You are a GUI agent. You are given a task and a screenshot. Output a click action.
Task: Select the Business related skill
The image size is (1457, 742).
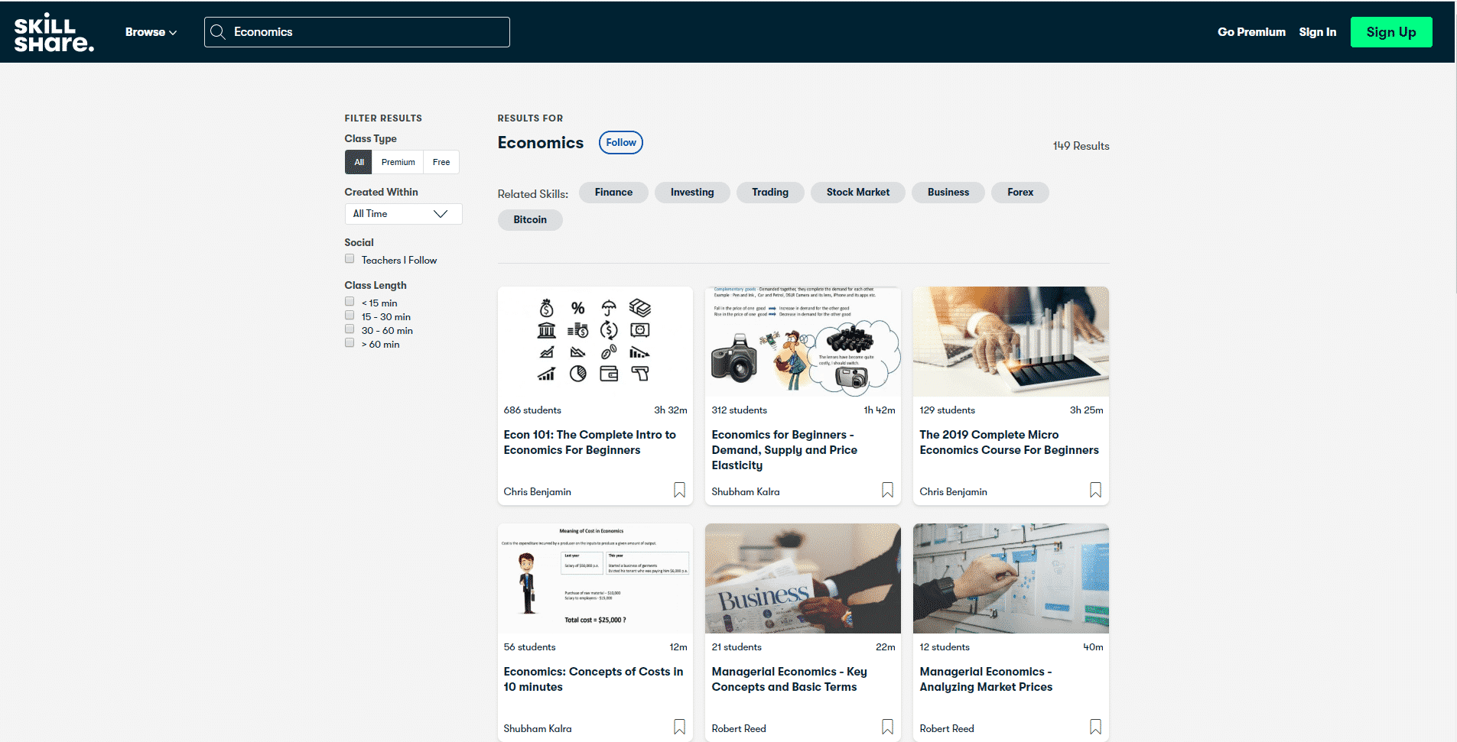tap(948, 193)
